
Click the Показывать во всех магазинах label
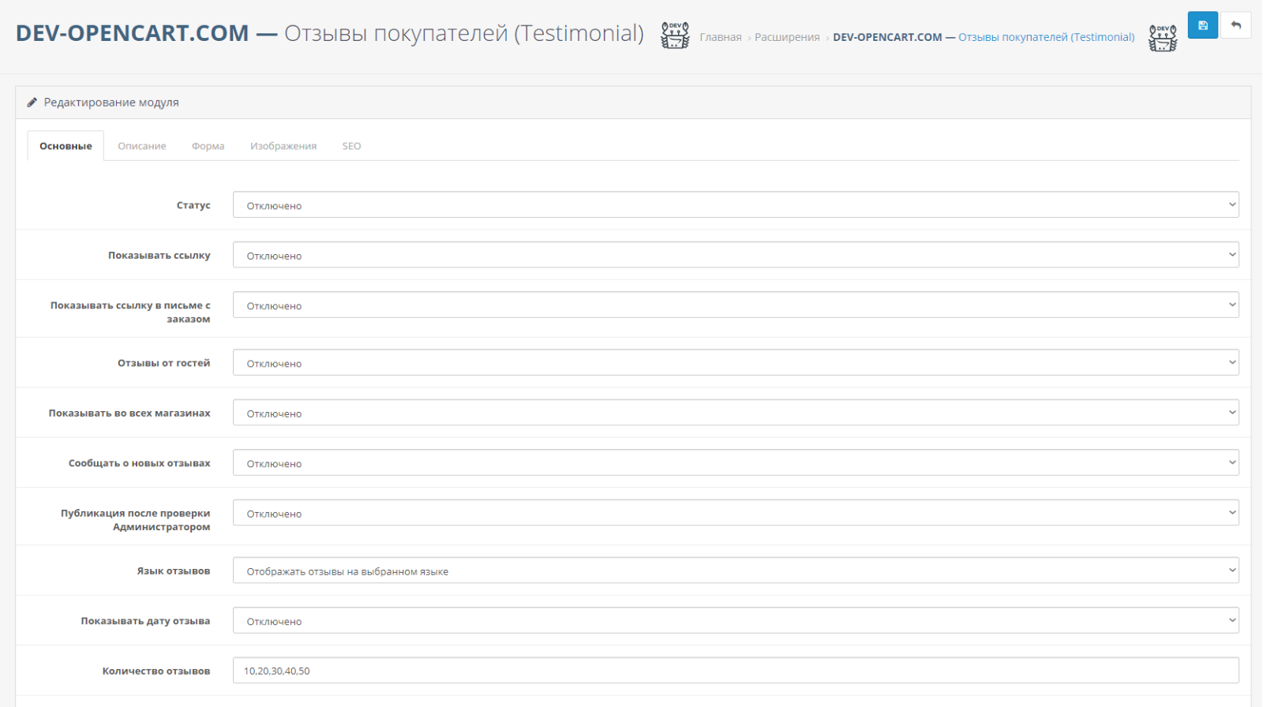click(129, 413)
